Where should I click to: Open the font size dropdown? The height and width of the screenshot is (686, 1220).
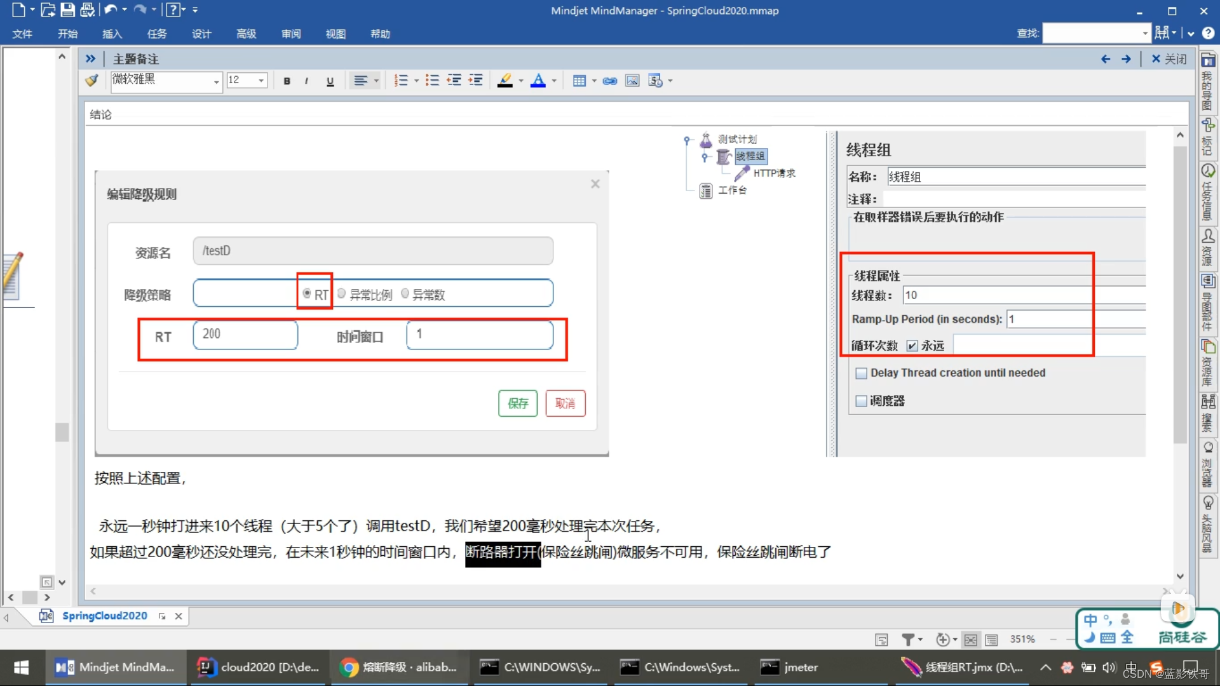point(261,81)
